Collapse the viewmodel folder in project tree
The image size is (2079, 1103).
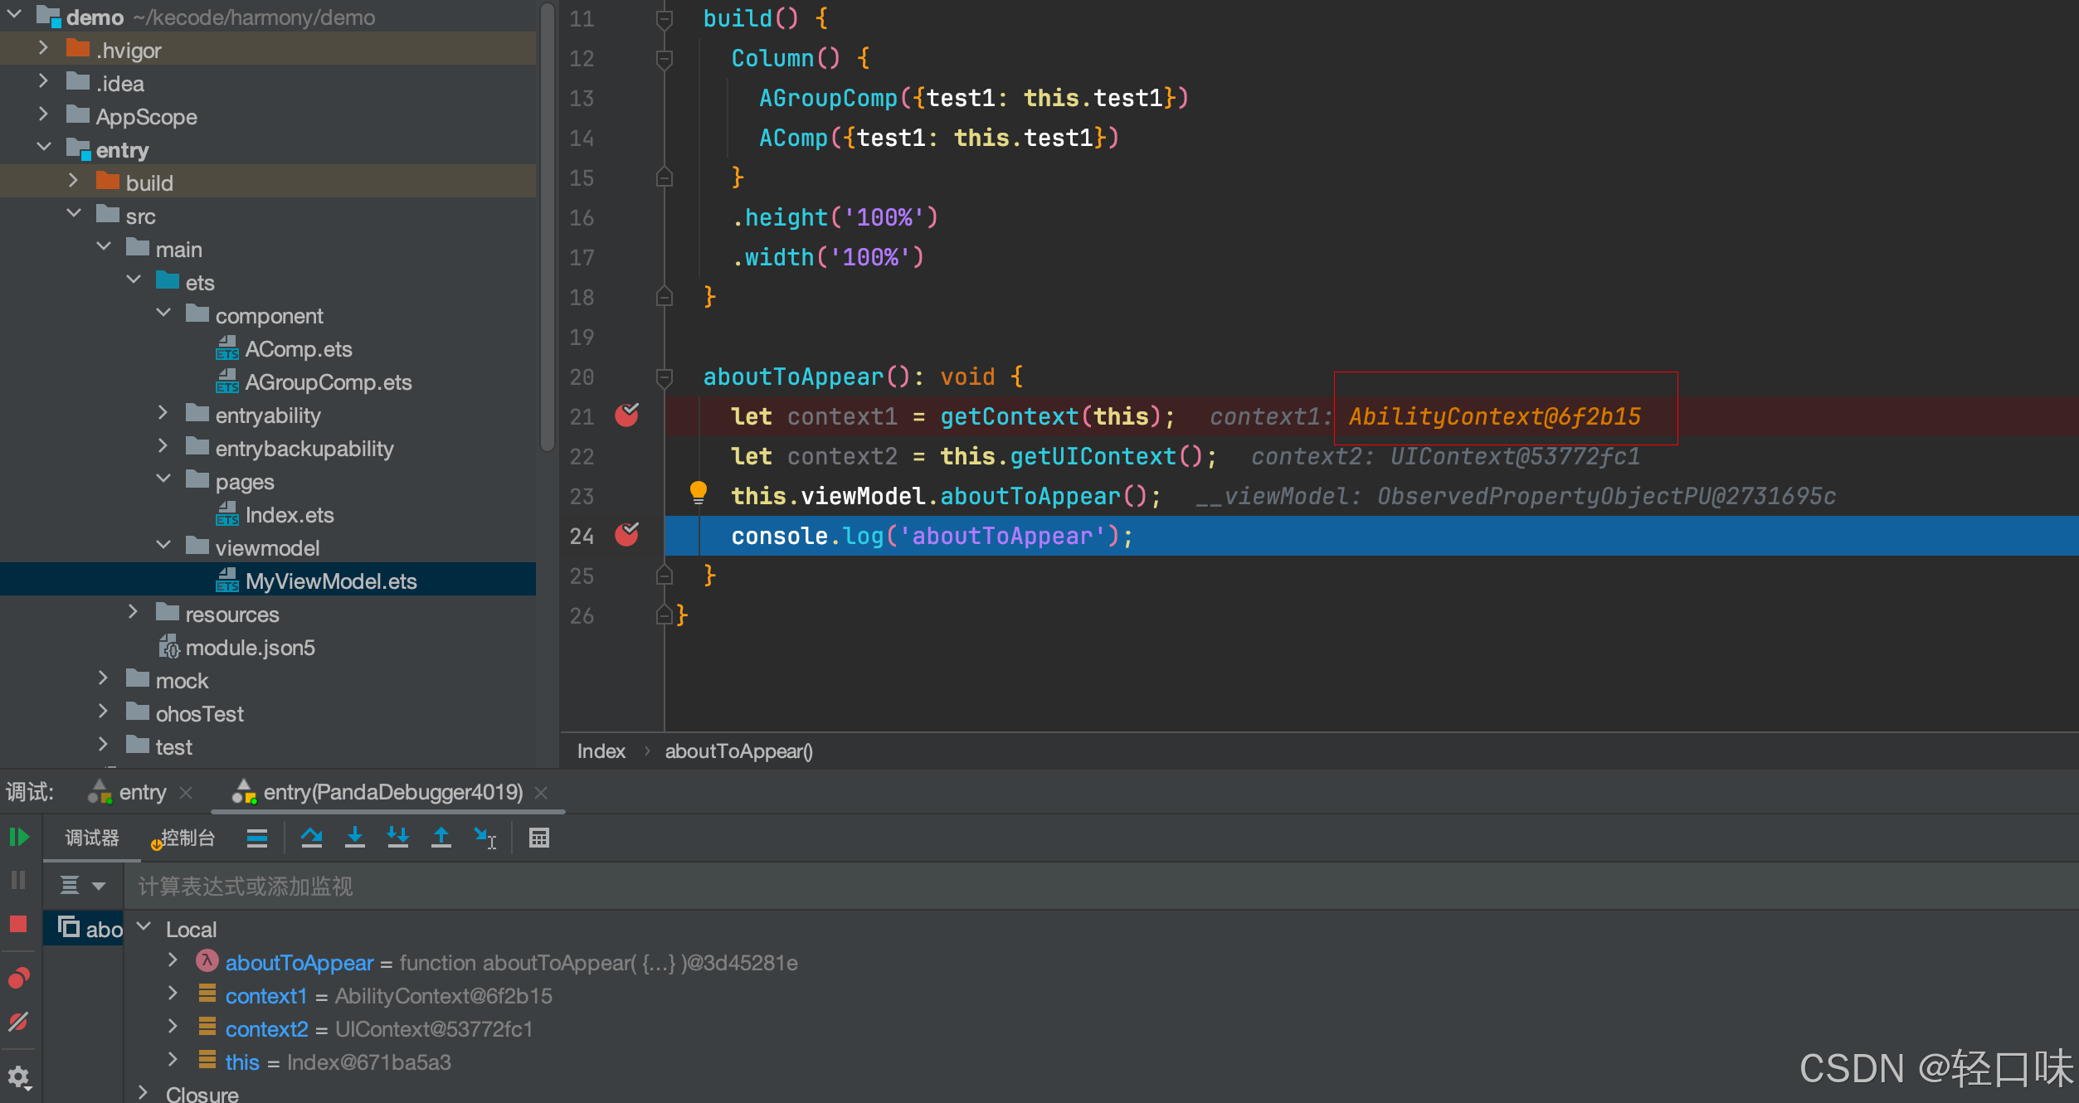pyautogui.click(x=163, y=547)
